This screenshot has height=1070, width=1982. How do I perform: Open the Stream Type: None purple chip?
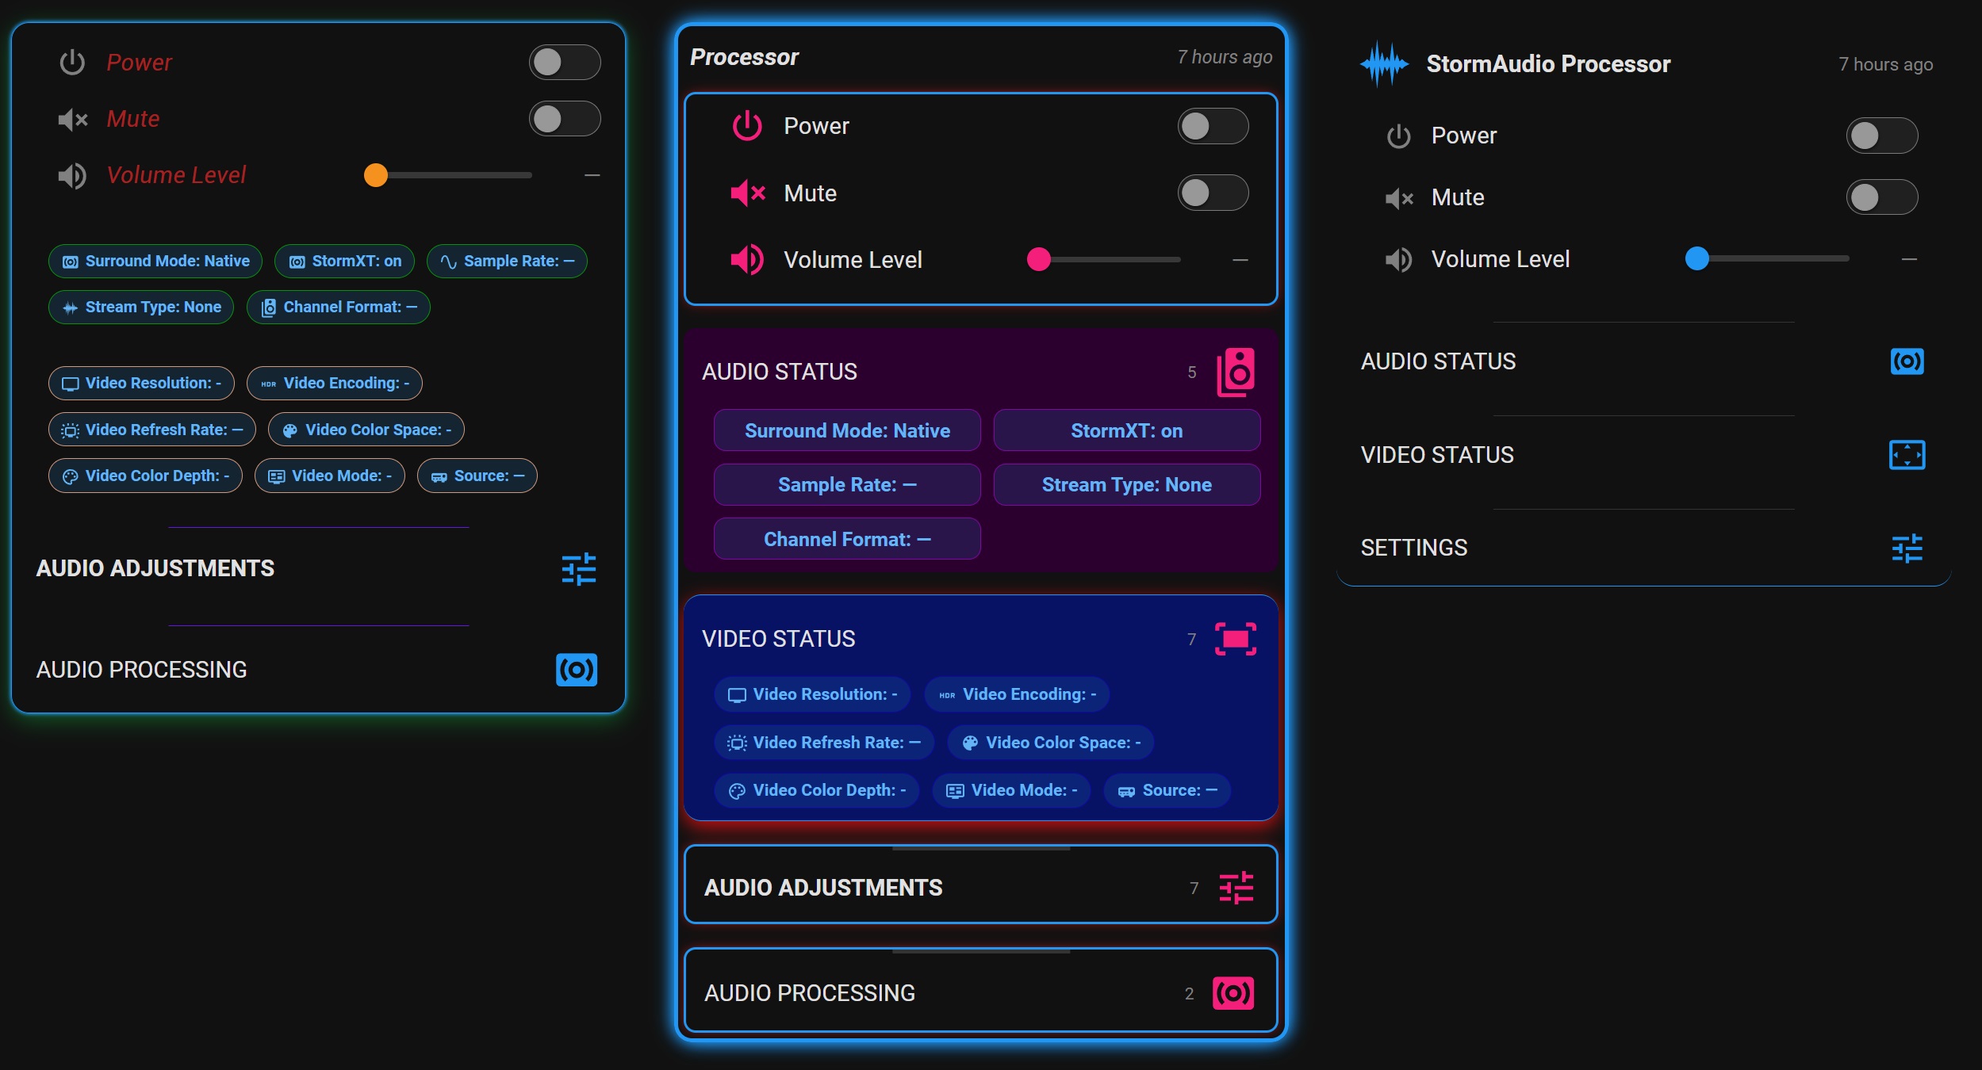pyautogui.click(x=1126, y=484)
